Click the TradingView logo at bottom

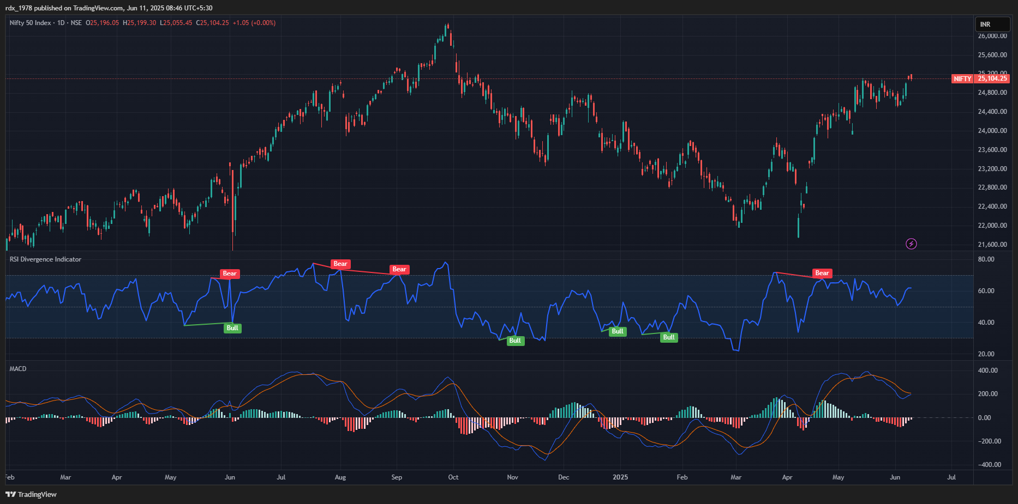(31, 494)
